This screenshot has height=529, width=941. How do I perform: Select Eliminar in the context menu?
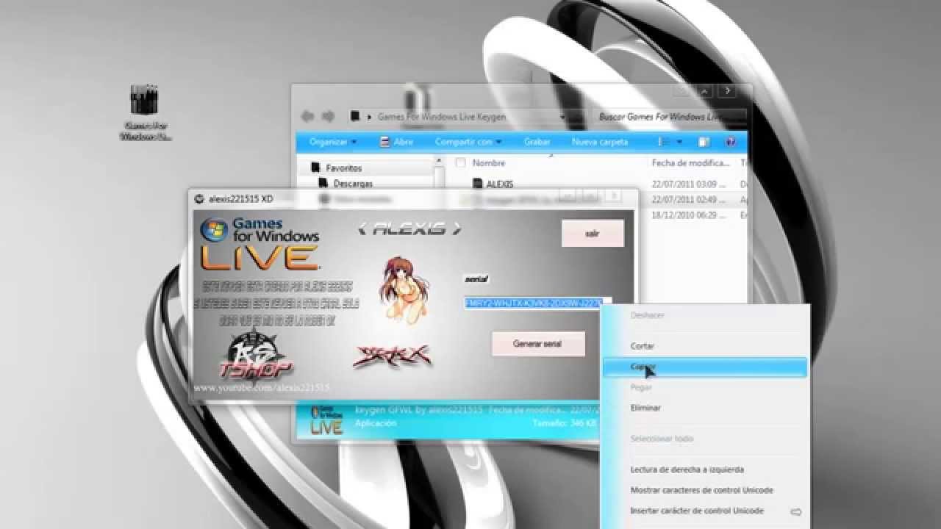(x=645, y=408)
